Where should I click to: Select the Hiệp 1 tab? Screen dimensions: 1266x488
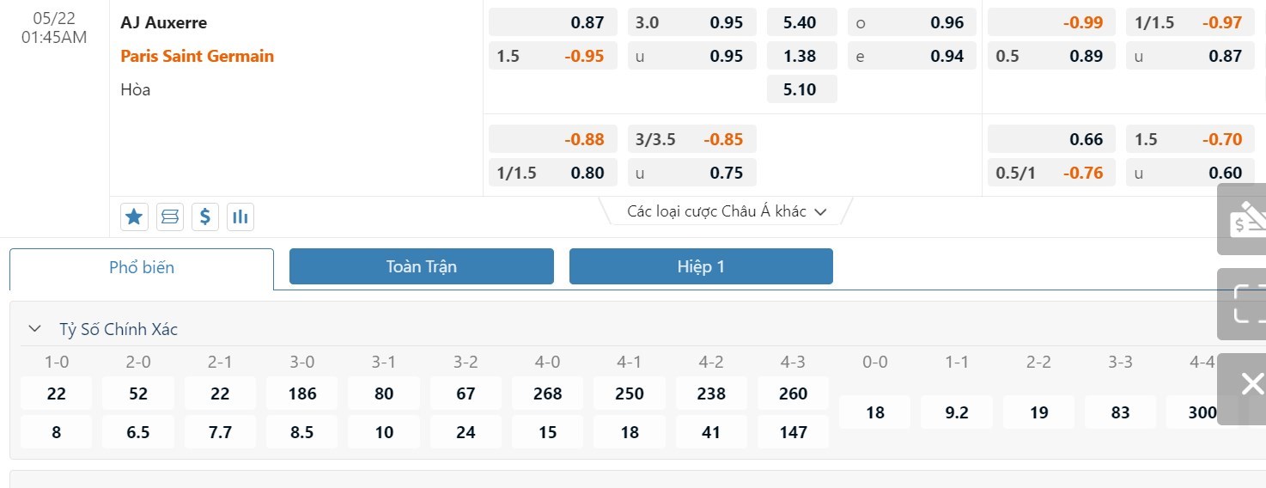701,266
